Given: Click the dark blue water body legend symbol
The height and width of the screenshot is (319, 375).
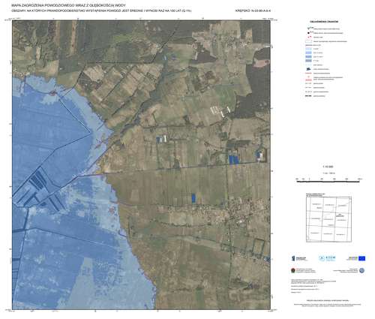Looking at the screenshot, I should tap(308, 69).
